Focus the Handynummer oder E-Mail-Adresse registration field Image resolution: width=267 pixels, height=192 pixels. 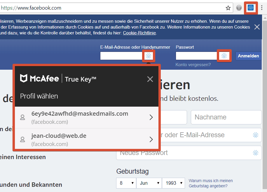[189, 135]
